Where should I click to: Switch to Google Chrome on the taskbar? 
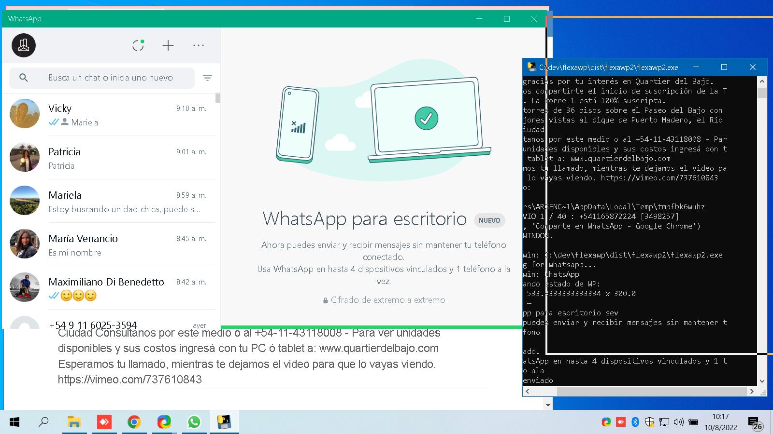pyautogui.click(x=134, y=422)
